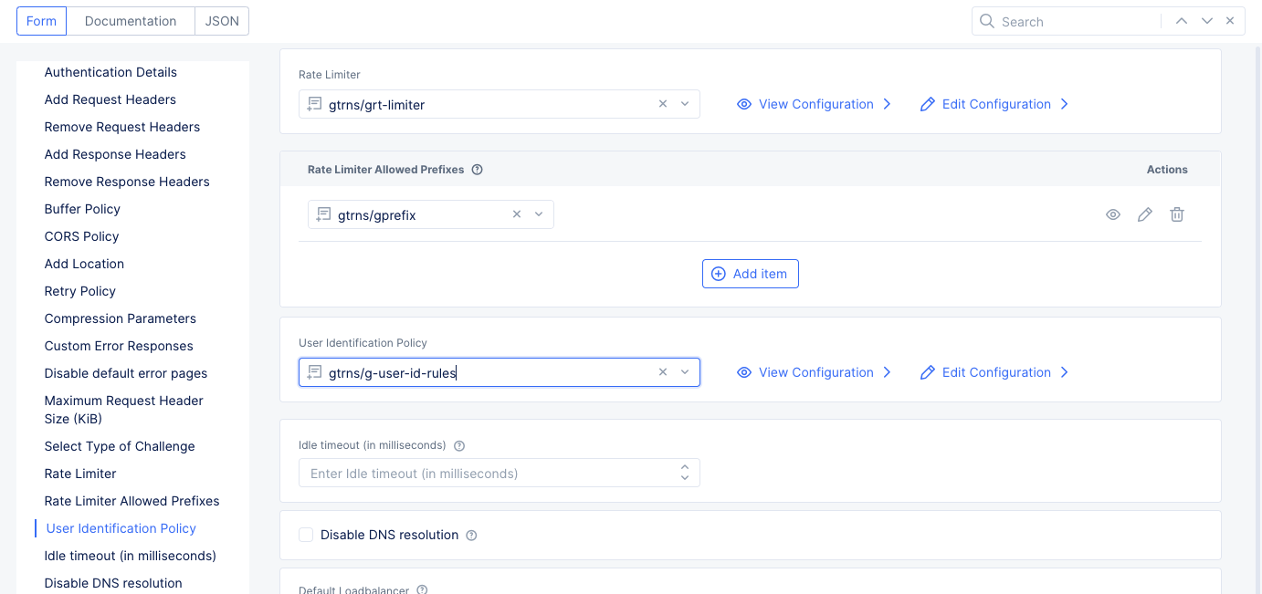Open the Rate Limiter Allowed Prefixes help tooltip
Screen dimensions: 1262x594
478,169
